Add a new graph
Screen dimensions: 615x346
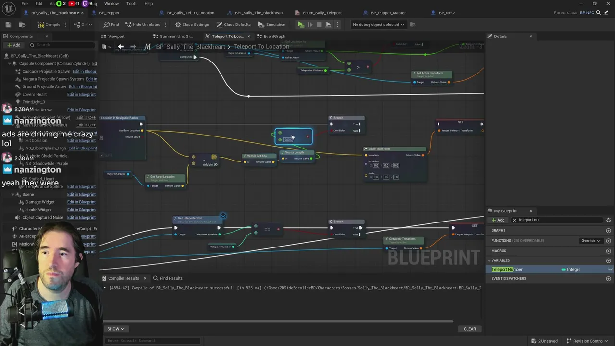pyautogui.click(x=608, y=230)
